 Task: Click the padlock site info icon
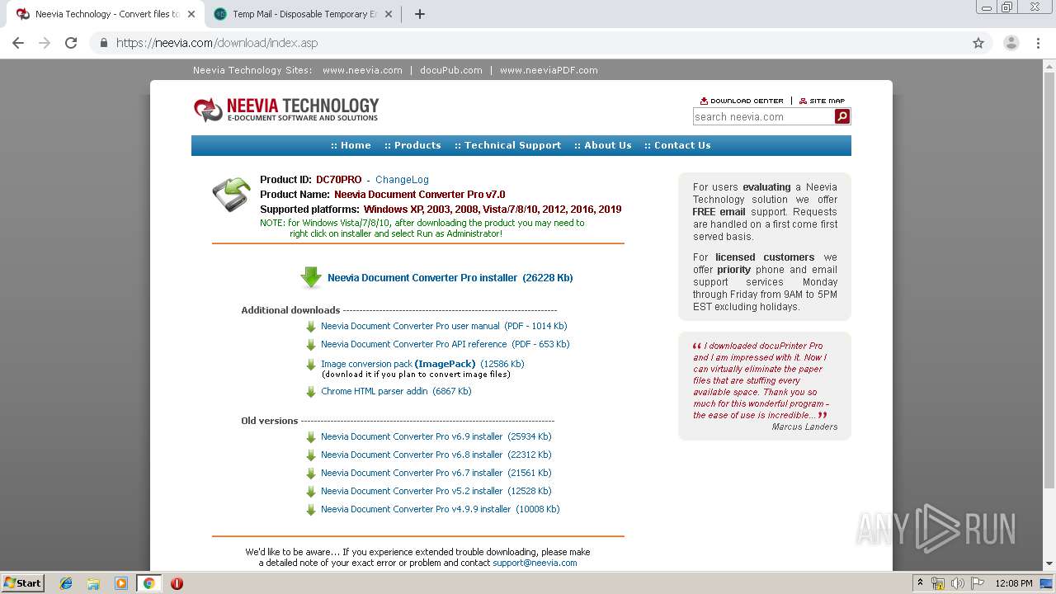103,43
